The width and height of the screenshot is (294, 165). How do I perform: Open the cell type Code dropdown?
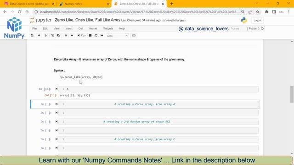pos(117,36)
